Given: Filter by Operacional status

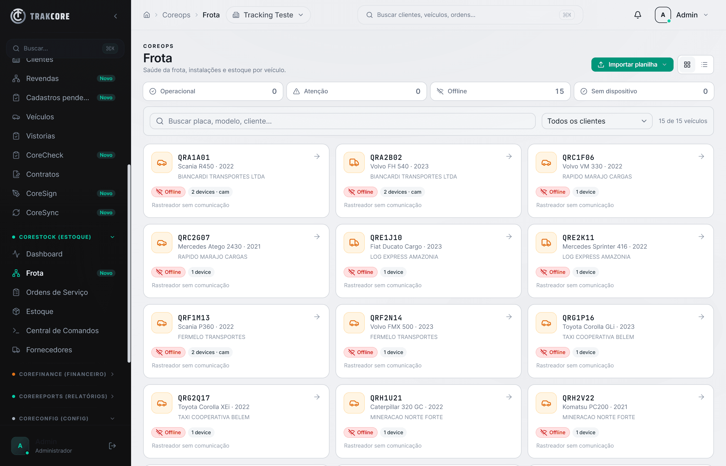Looking at the screenshot, I should [213, 91].
